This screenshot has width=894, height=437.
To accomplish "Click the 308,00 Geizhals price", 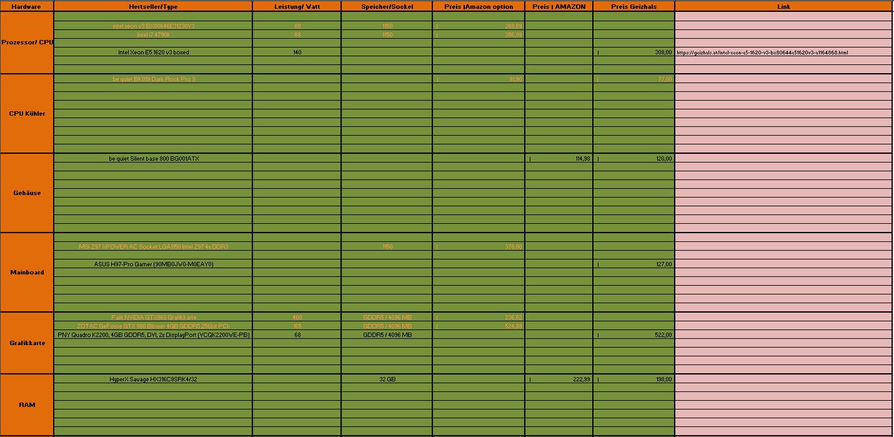I will 633,53.
